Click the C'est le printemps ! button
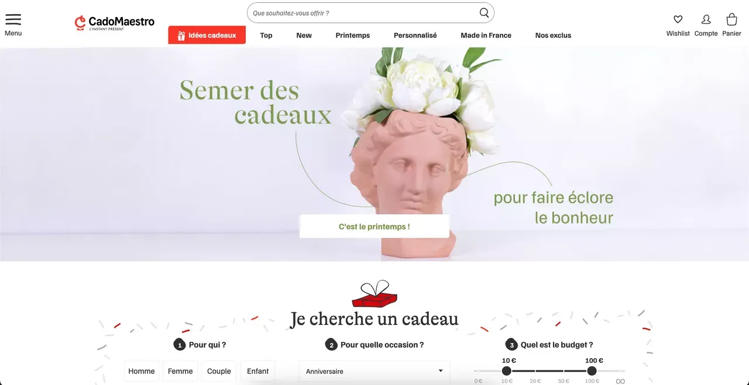The image size is (749, 385). (x=374, y=226)
